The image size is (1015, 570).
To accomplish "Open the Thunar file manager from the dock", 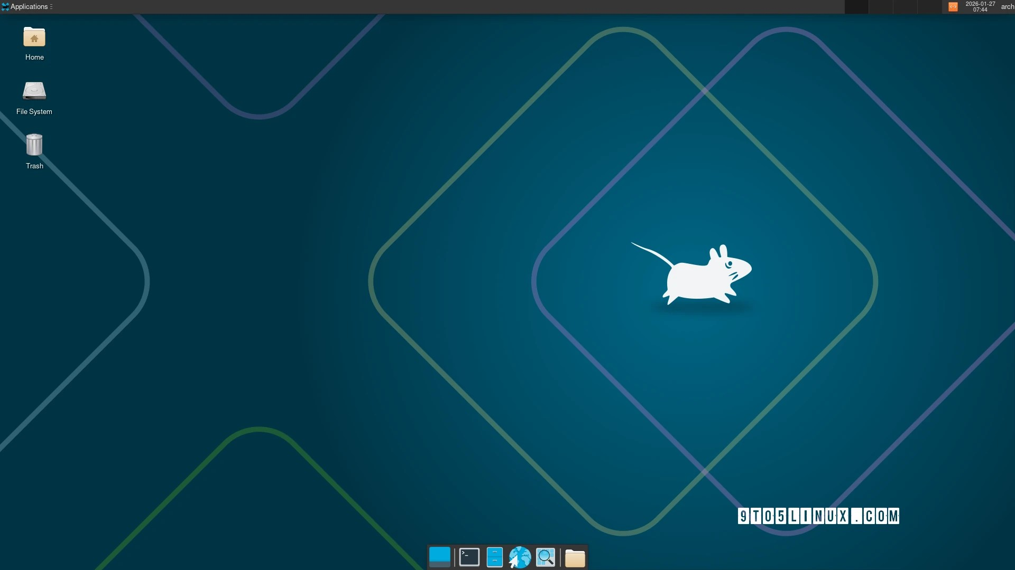I will coord(495,557).
